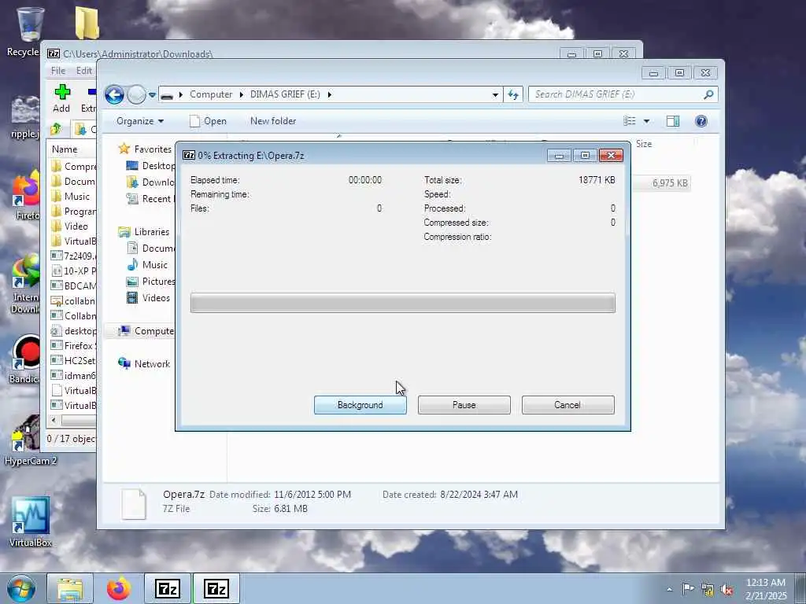
Task: Click the Up folder icon in 7-Zip
Action: pos(56,128)
